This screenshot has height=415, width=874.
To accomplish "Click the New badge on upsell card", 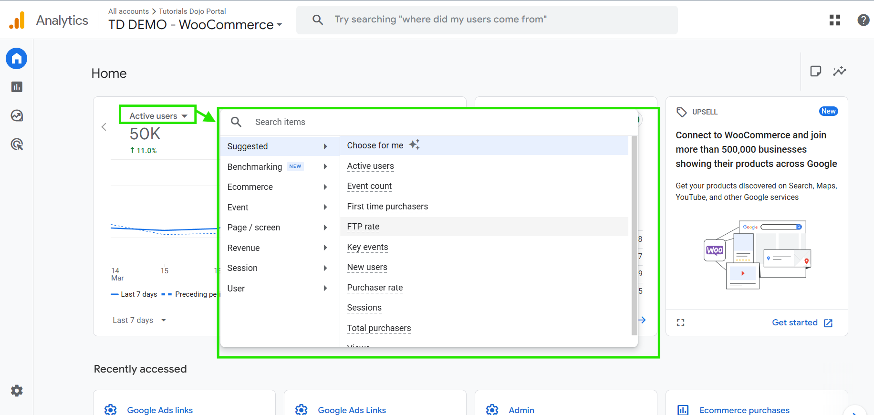I will click(829, 111).
